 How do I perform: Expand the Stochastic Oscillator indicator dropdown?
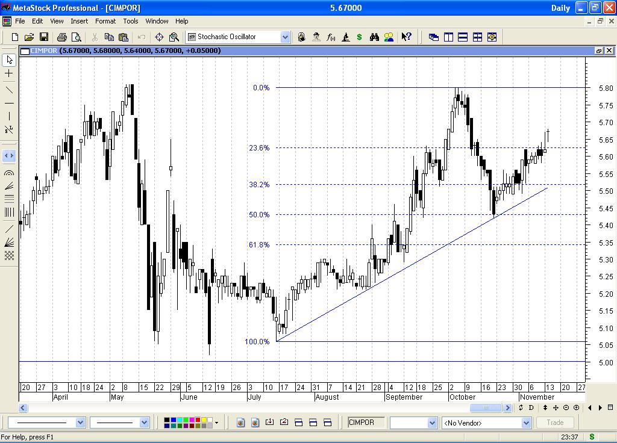click(285, 37)
